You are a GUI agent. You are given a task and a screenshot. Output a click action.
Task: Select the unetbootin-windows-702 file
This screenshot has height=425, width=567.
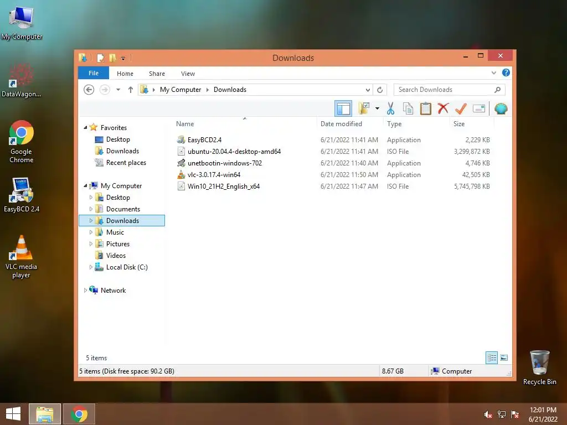[225, 163]
